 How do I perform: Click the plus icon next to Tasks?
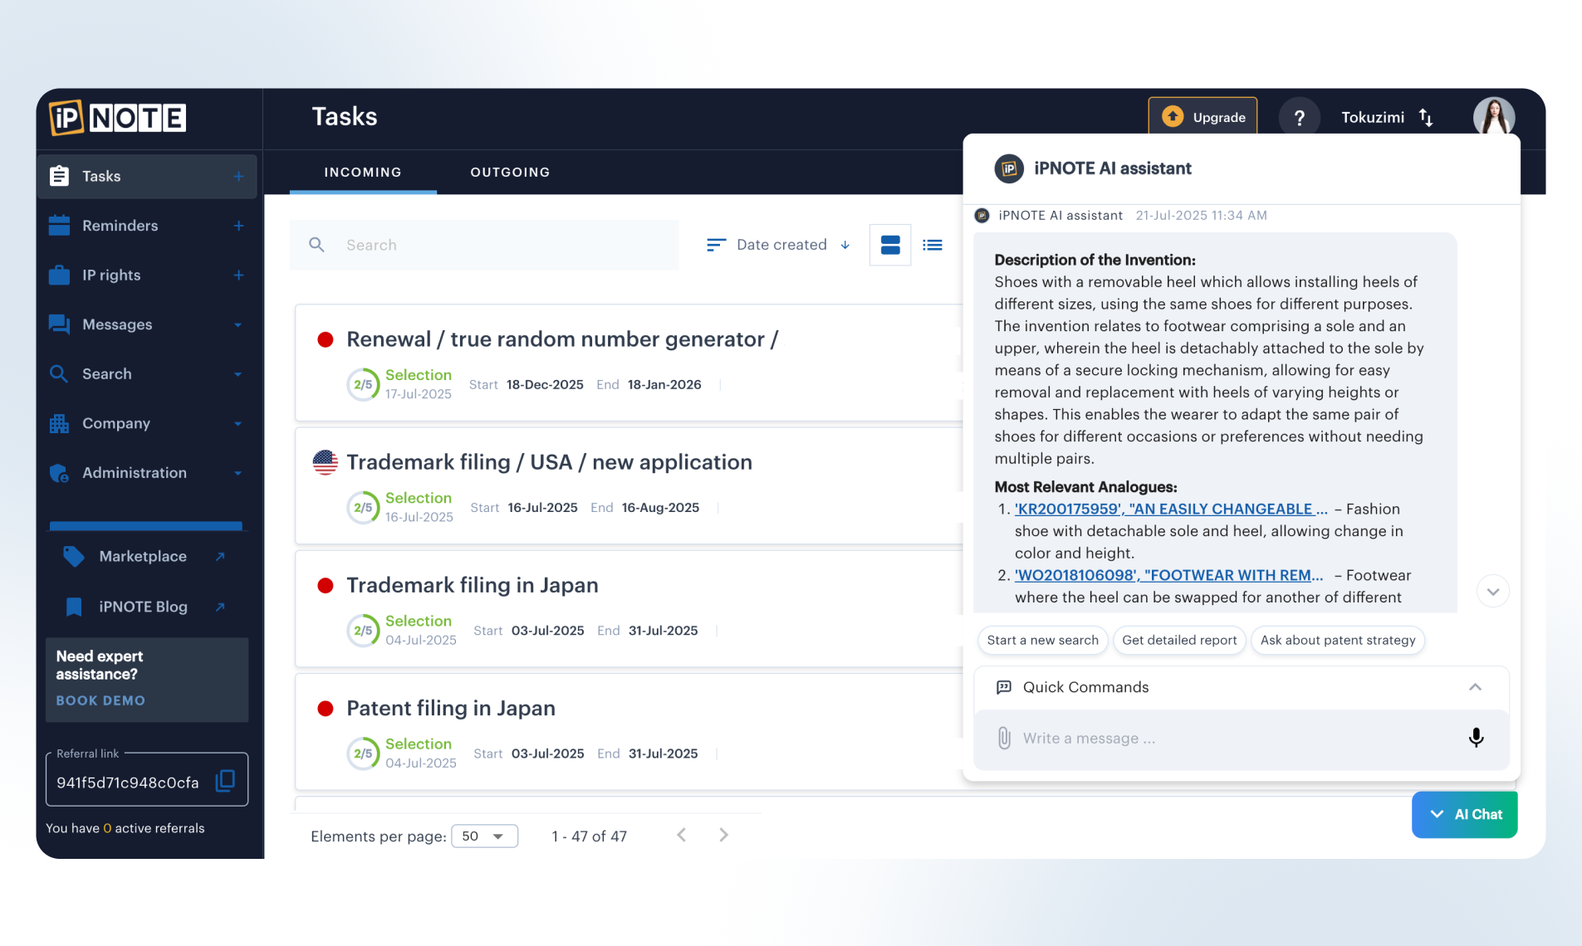(238, 177)
